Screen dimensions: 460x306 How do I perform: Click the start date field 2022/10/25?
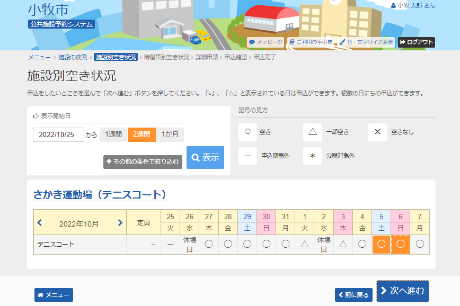pos(58,134)
